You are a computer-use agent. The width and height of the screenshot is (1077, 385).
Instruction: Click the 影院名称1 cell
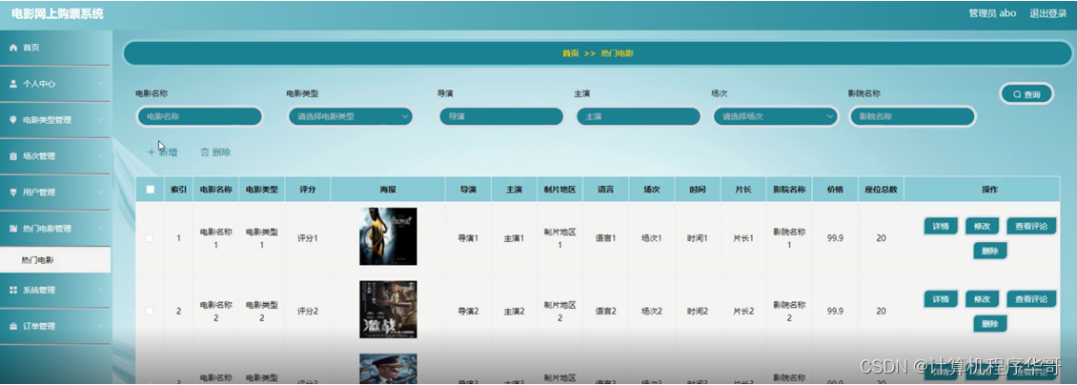(789, 238)
